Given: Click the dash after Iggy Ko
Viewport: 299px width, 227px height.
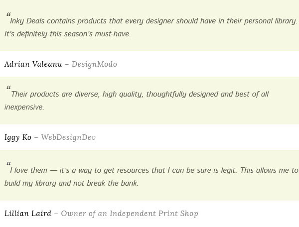Looking at the screenshot, I should (36, 137).
